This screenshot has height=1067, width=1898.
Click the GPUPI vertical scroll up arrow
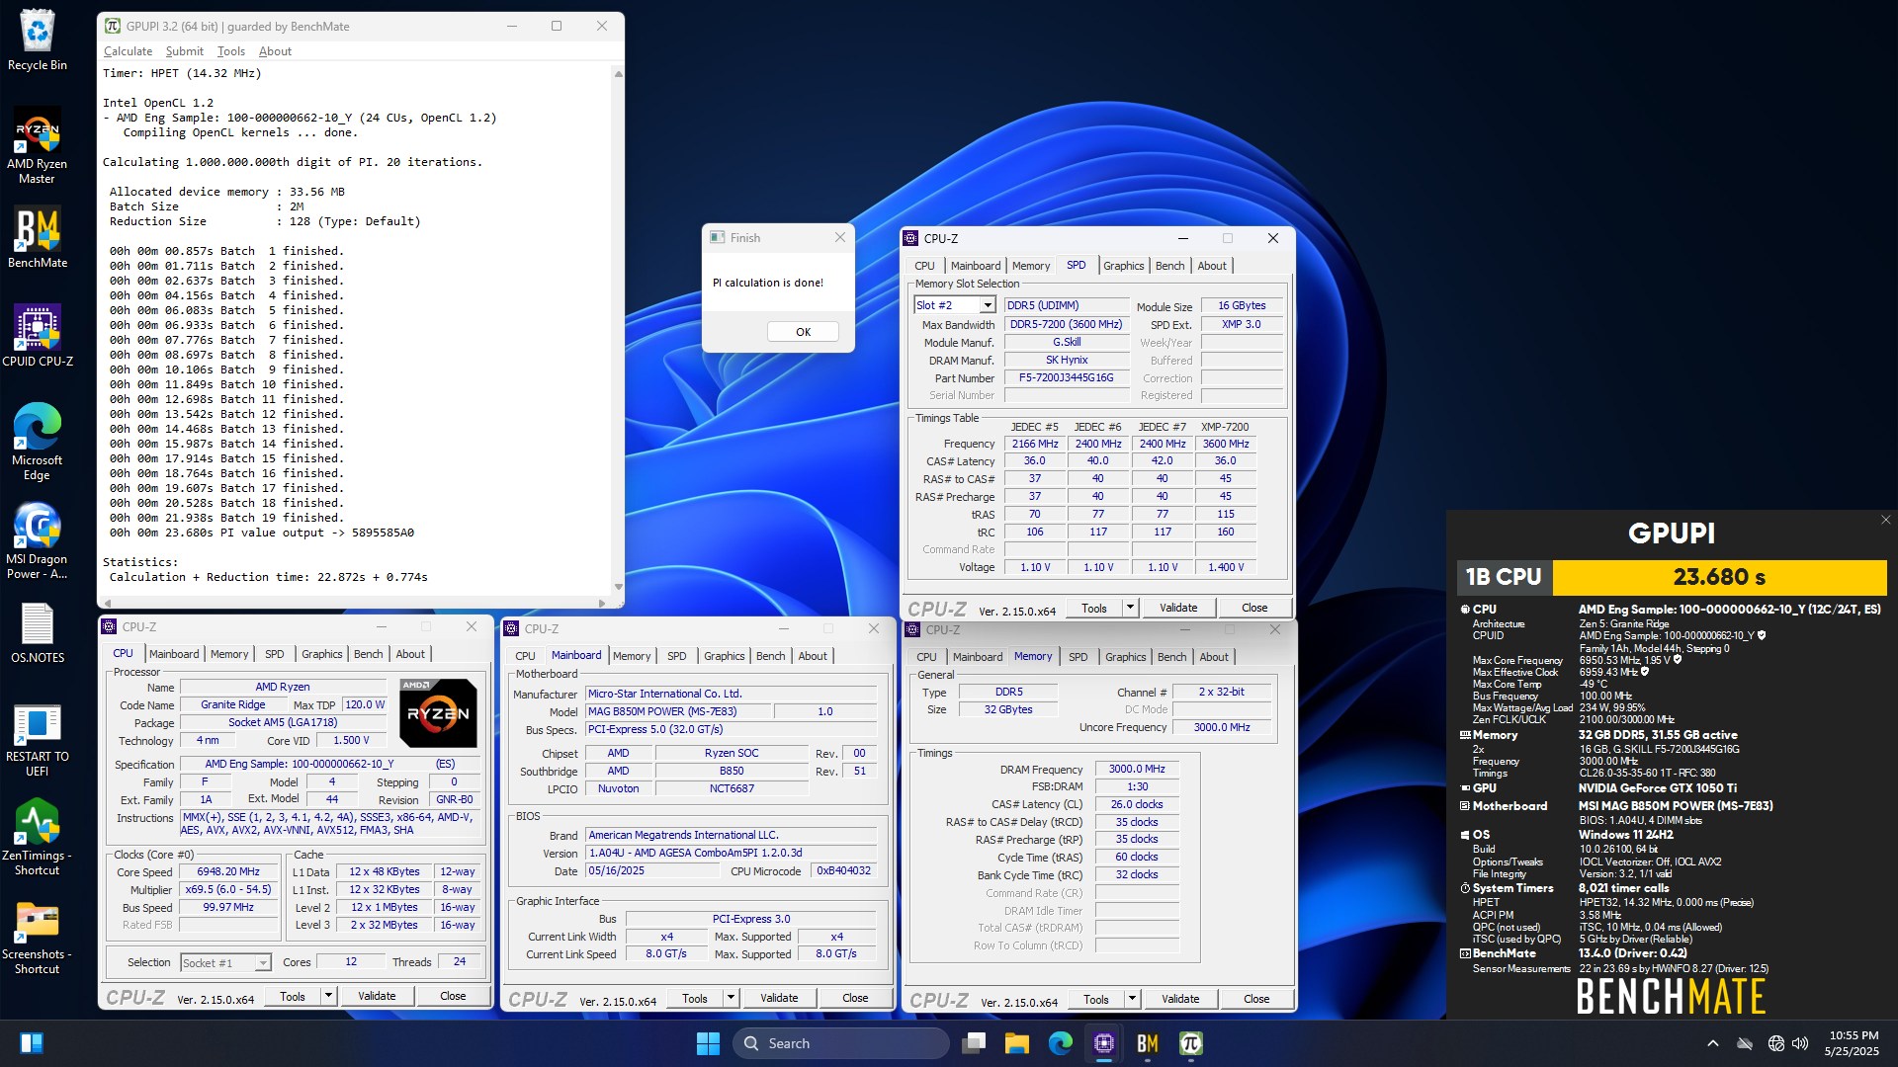619,73
